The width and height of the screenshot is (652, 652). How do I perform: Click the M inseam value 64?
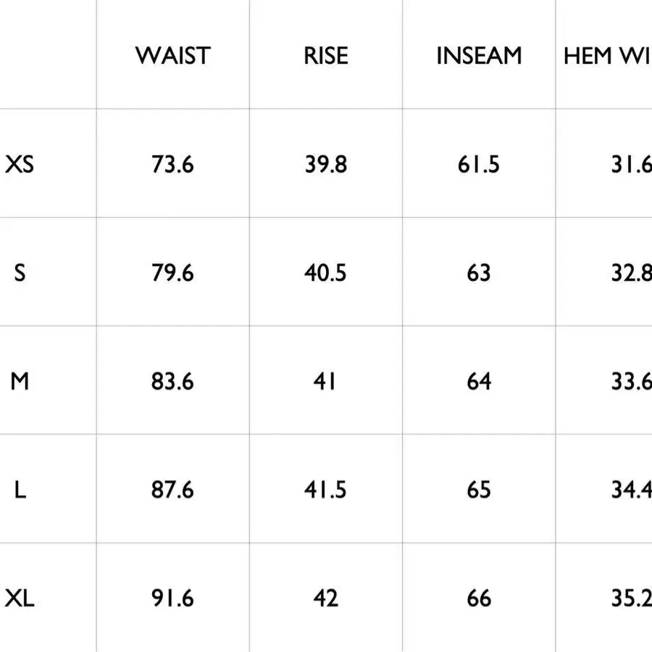click(x=479, y=381)
